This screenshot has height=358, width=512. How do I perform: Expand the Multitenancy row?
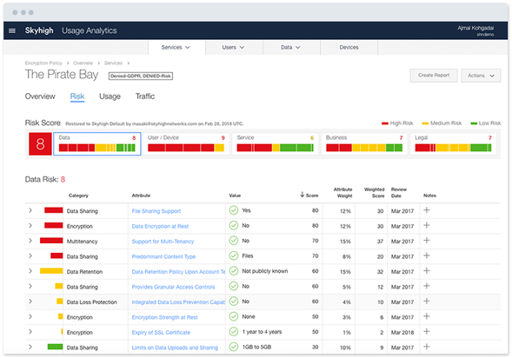(x=30, y=241)
